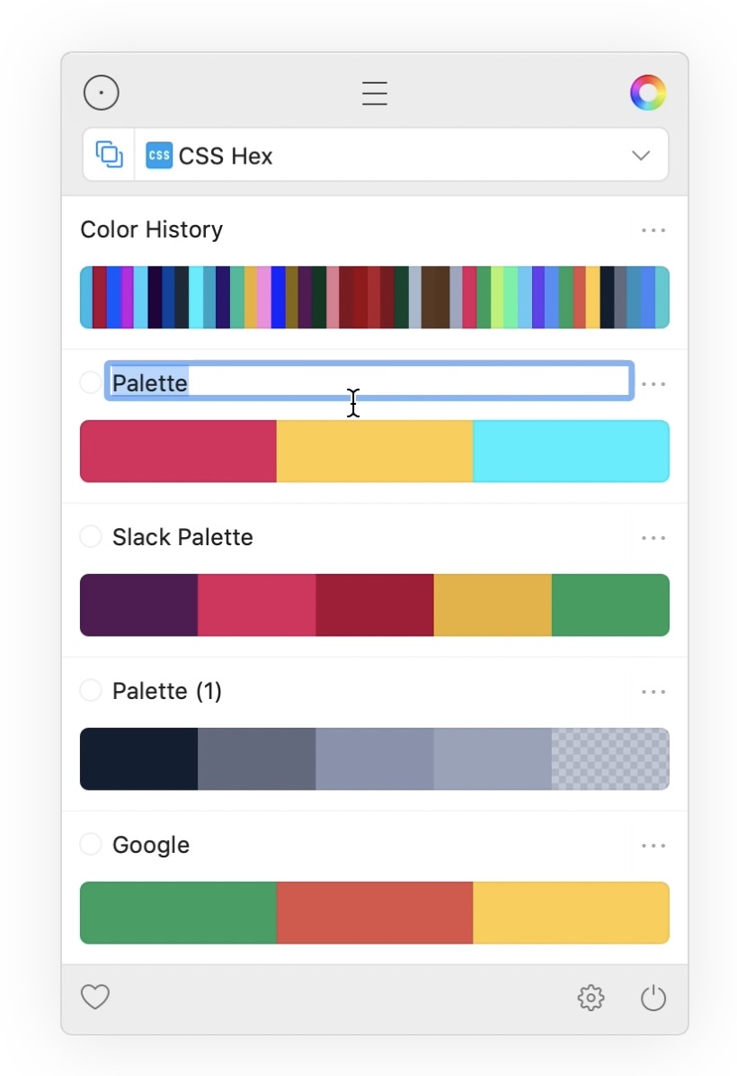The image size is (737, 1076).
Task: Open the rainbow color wheel icon
Action: [648, 93]
